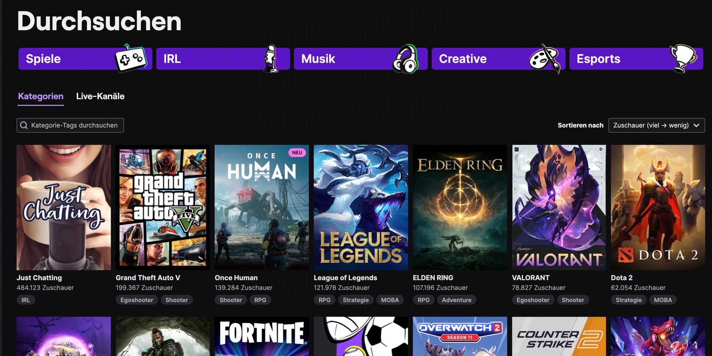Open the Creative category button
712x356 pixels.
point(498,59)
